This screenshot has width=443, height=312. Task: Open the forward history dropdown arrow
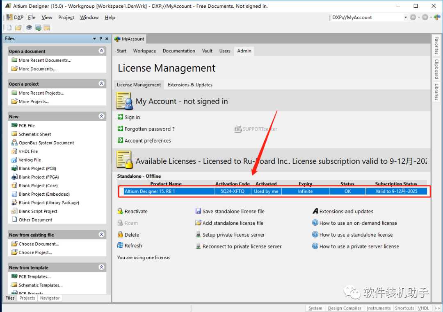431,18
